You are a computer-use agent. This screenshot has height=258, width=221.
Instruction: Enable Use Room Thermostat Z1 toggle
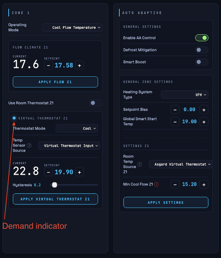click(96, 103)
